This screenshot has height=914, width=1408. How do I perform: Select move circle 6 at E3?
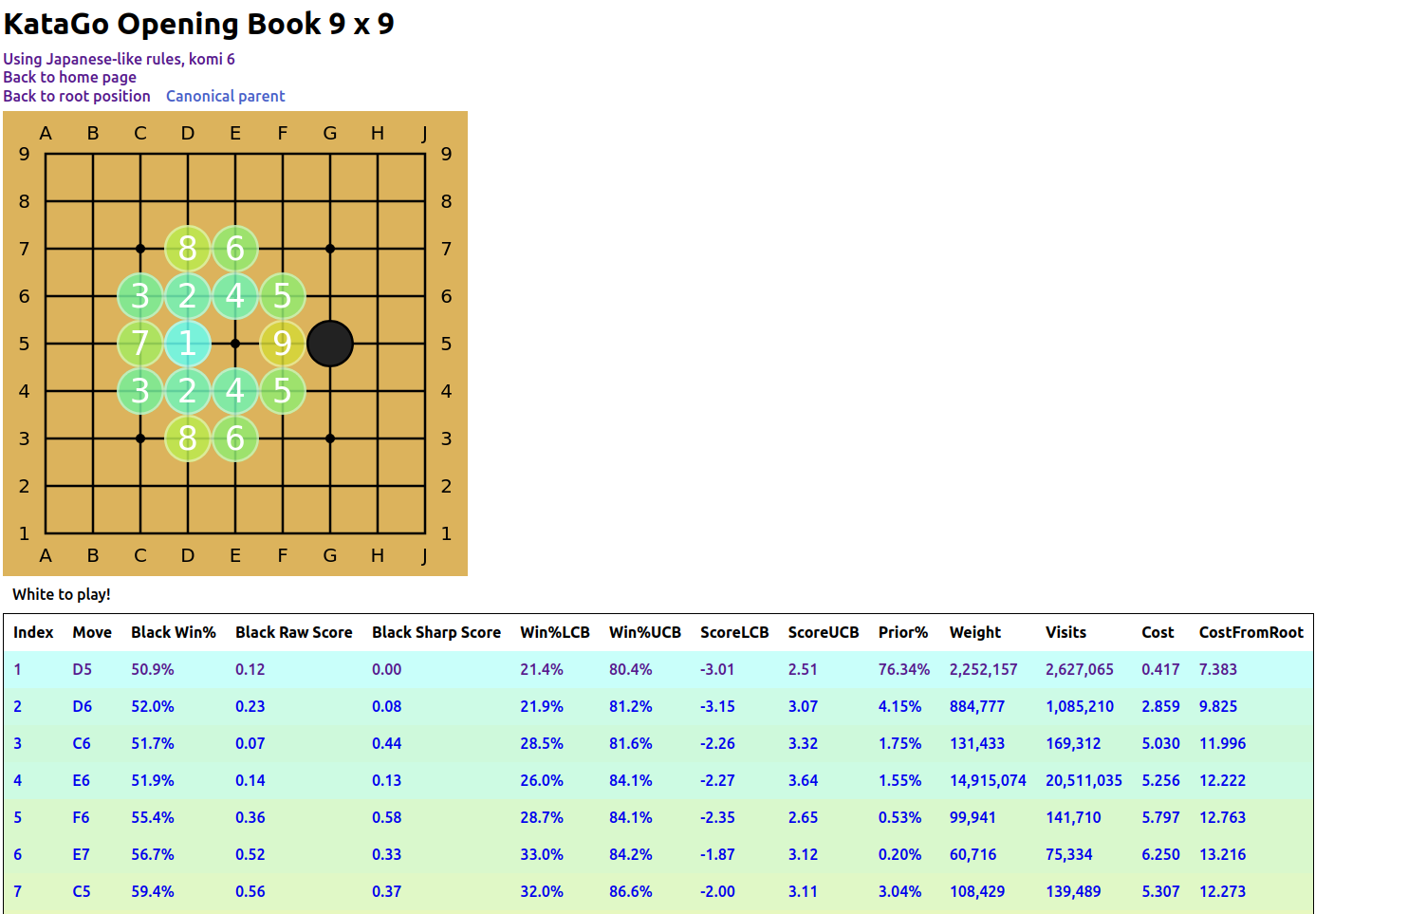234,438
